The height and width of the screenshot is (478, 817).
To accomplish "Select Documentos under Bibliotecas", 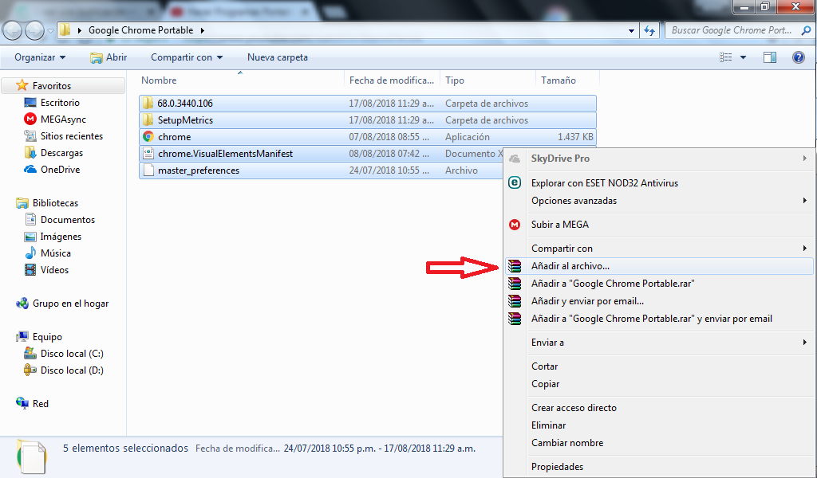I will [68, 220].
